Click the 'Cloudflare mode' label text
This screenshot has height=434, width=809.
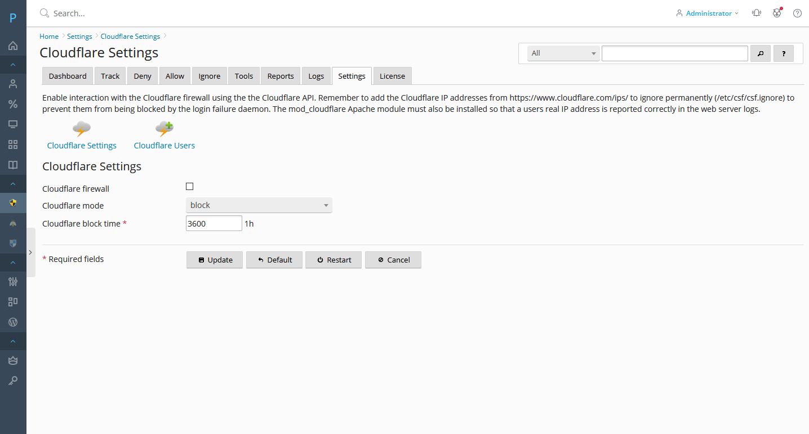[x=73, y=206]
